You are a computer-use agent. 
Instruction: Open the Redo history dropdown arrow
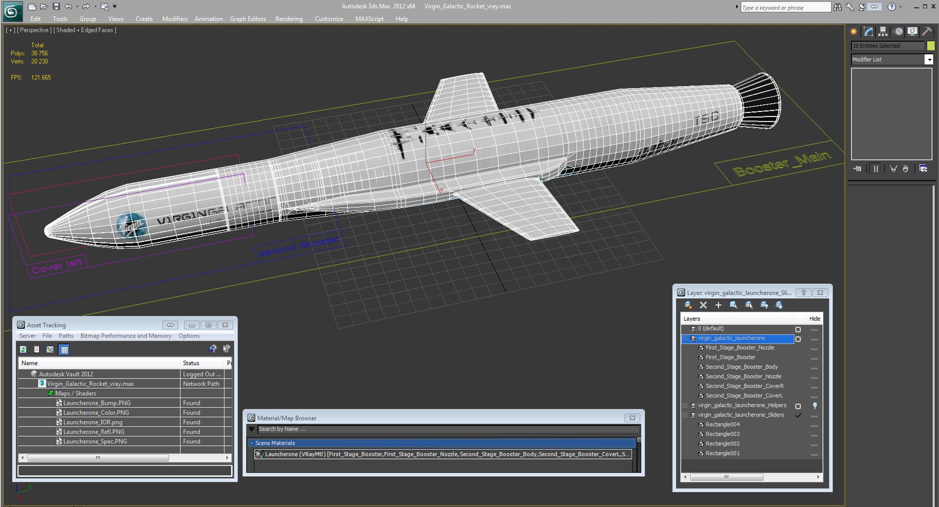(95, 6)
